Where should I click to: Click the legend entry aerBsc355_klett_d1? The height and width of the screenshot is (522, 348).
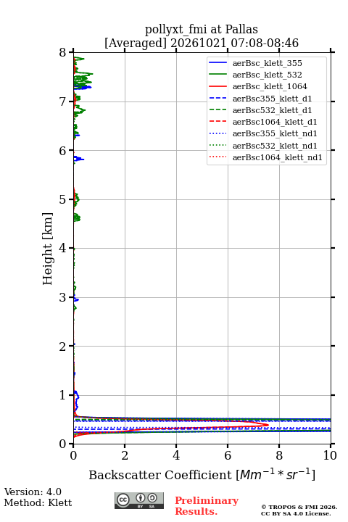pyautogui.click(x=260, y=99)
